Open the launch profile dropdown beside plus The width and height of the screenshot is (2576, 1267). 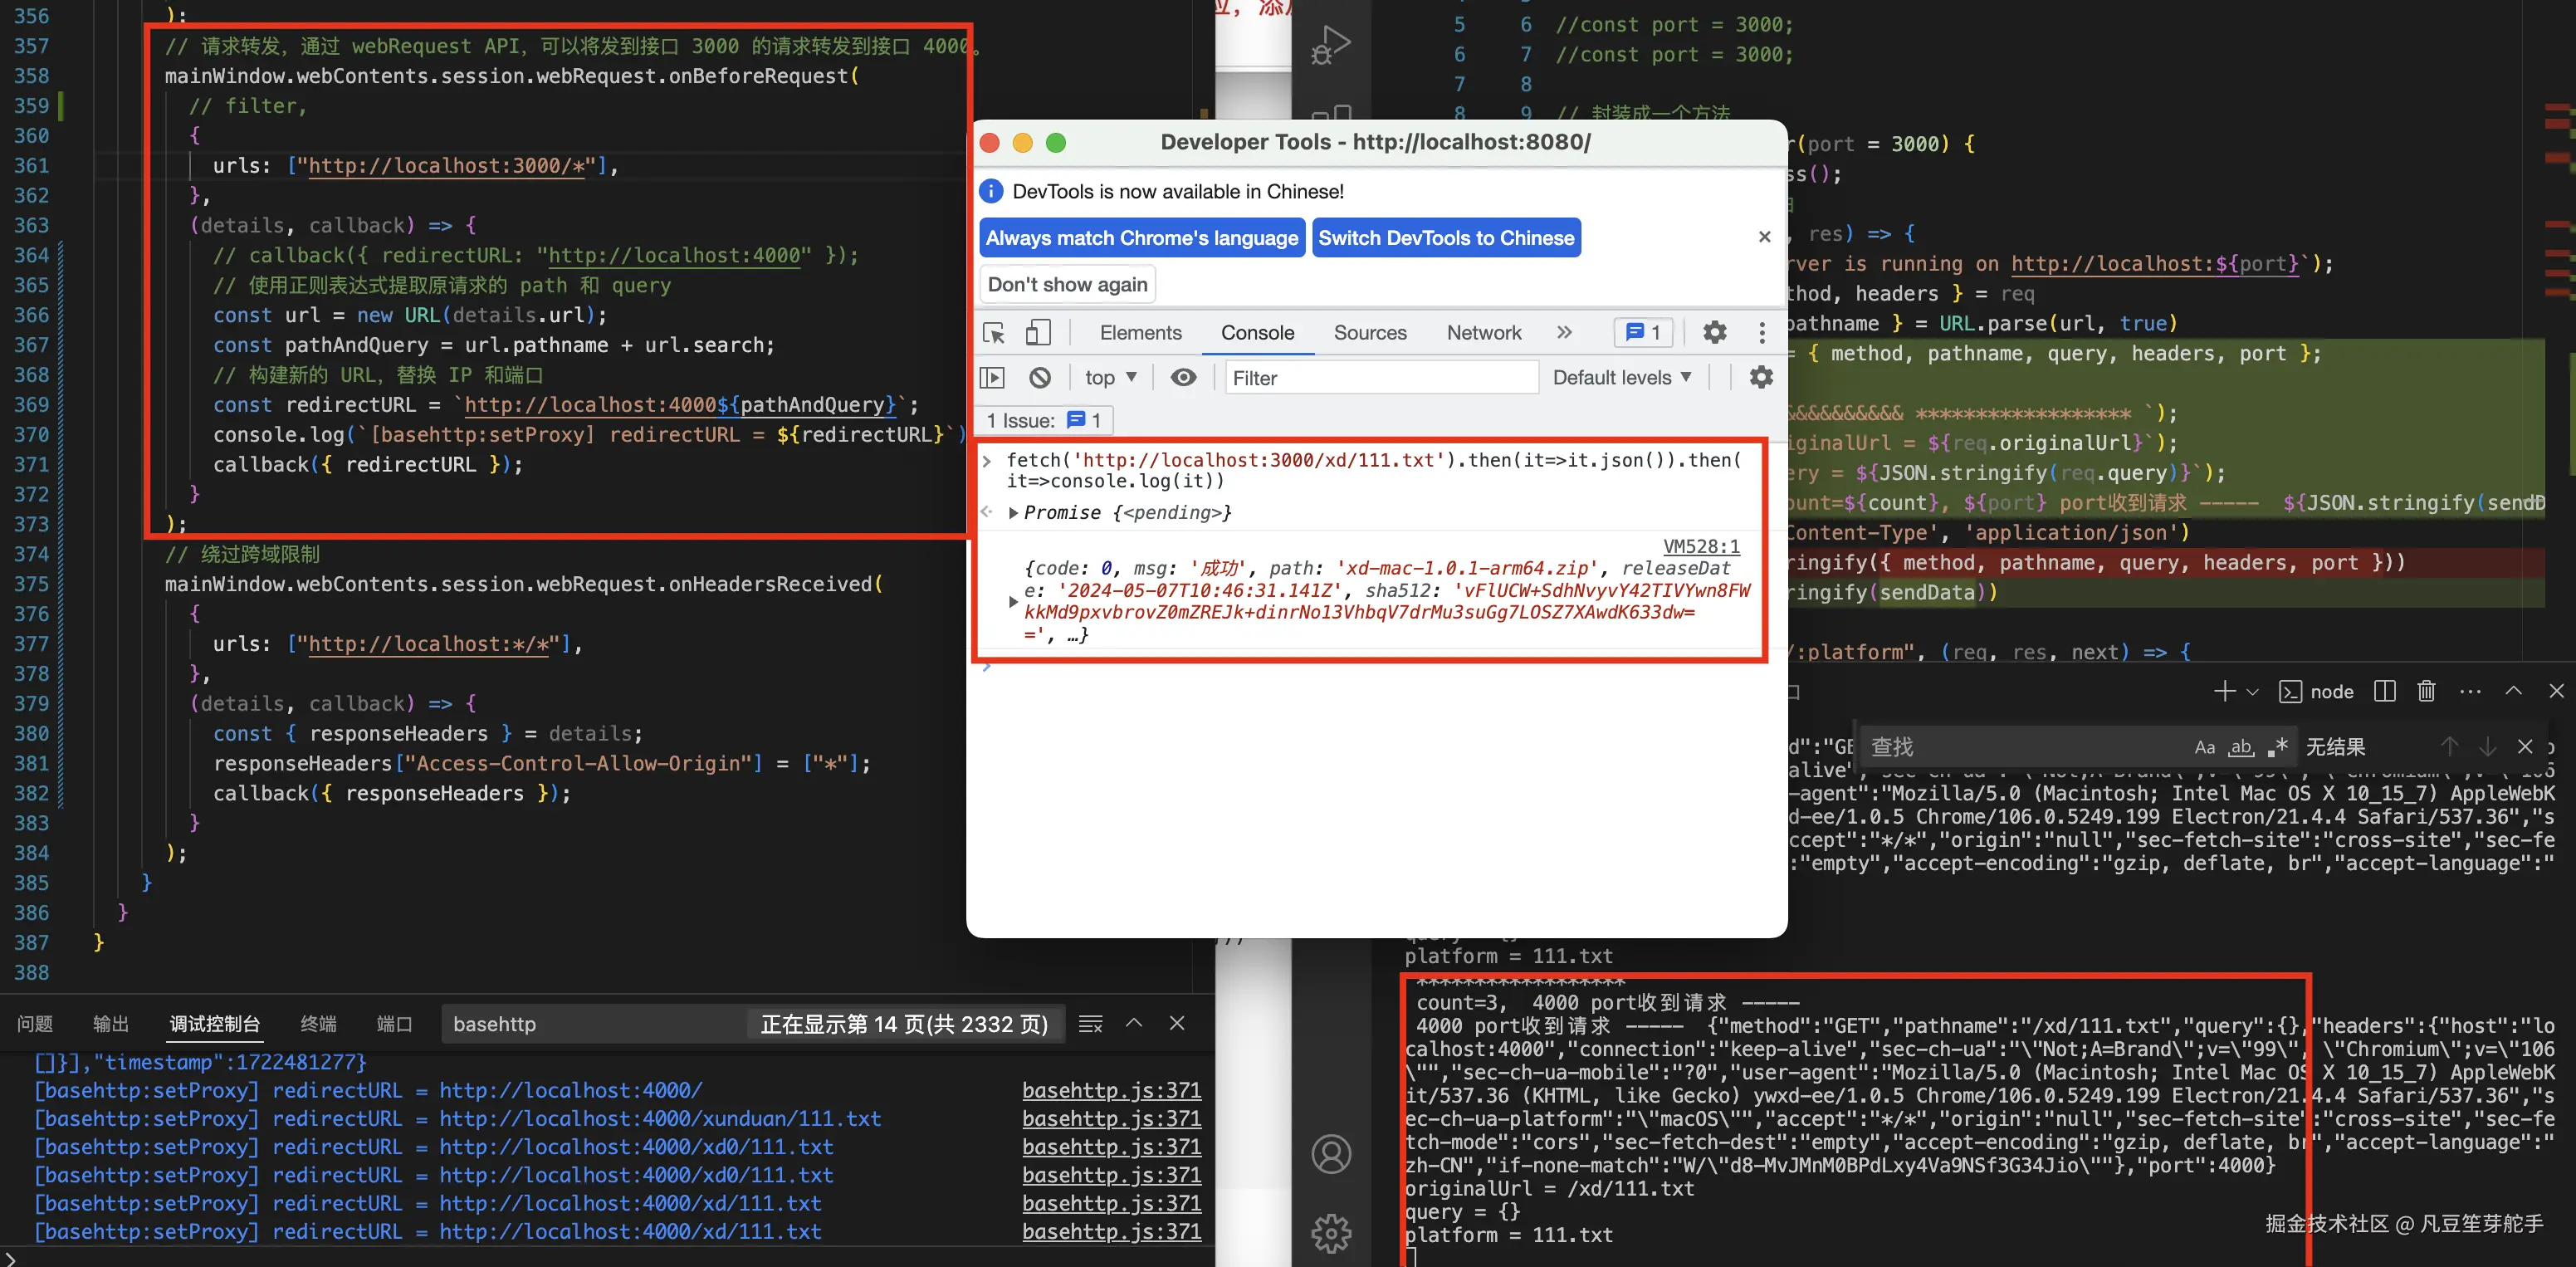tap(2252, 692)
